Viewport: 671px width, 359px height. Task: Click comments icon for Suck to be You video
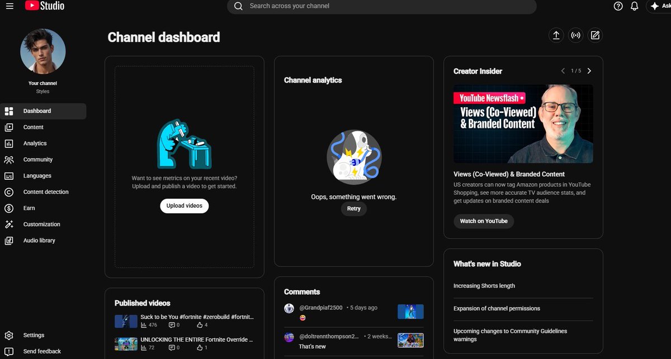click(172, 325)
